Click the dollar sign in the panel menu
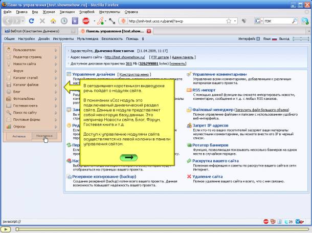This screenshot has width=312, height=233. 143,39
